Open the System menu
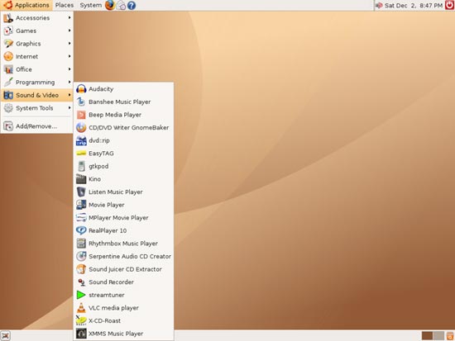The image size is (455, 341). (90, 5)
